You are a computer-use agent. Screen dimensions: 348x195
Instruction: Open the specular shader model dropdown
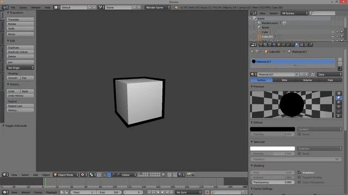319,148
